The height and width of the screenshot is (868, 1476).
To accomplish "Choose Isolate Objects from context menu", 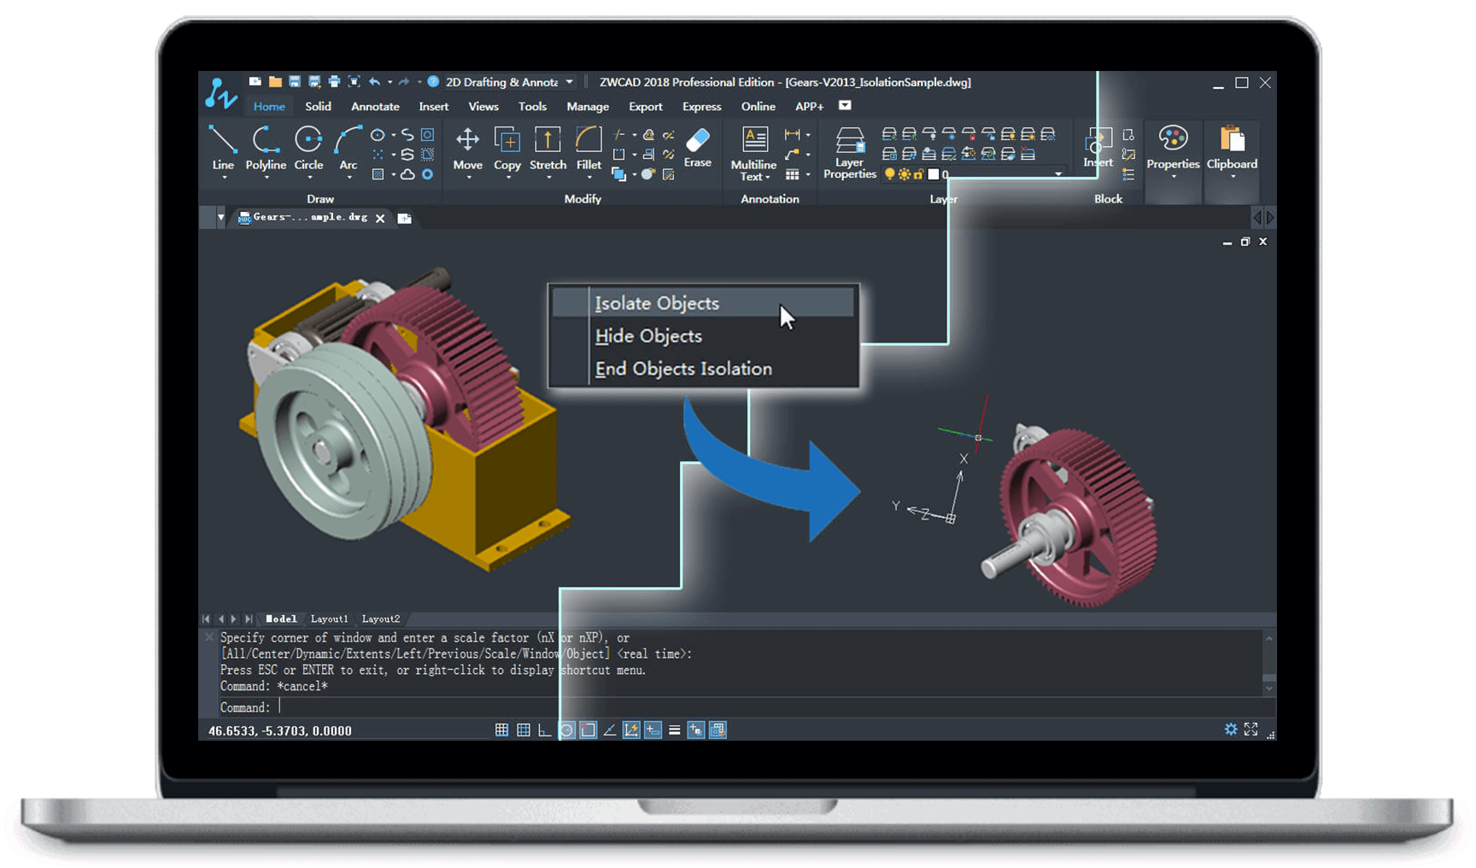I will pos(703,303).
